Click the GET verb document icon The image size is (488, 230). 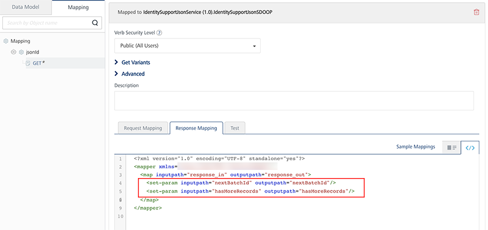click(28, 63)
